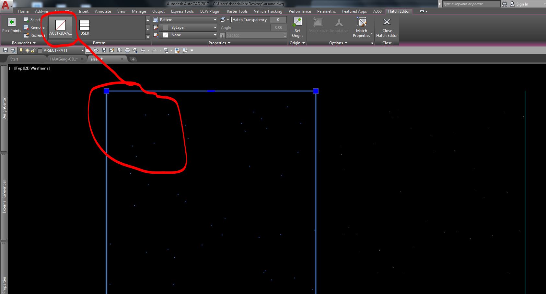This screenshot has height=294, width=546.
Task: Toggle the layer lock padlock icon
Action: [33, 50]
